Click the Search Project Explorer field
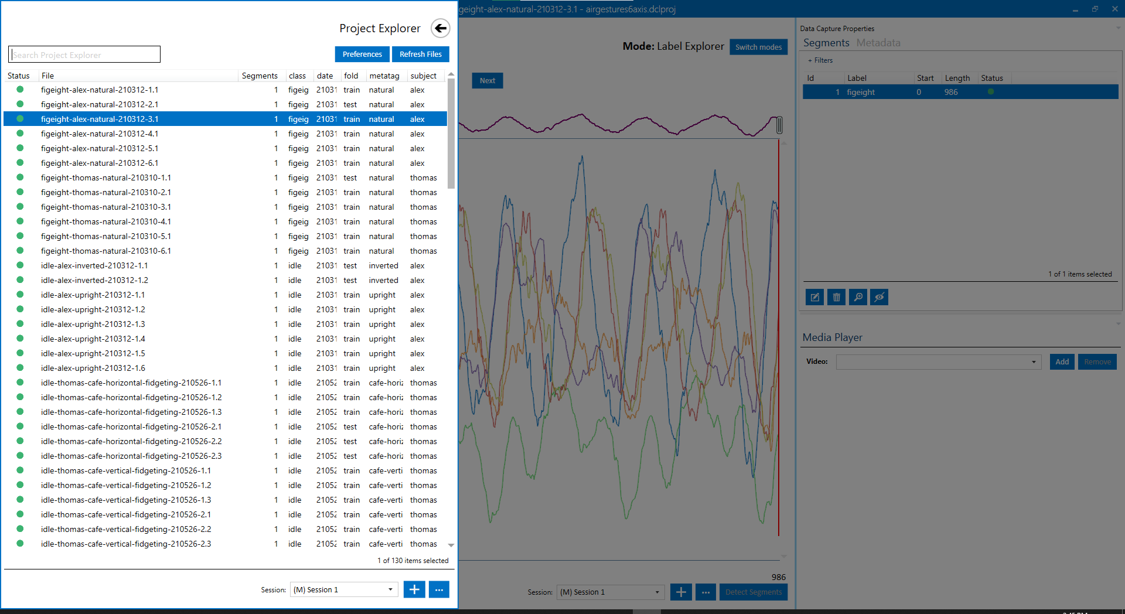 (84, 54)
